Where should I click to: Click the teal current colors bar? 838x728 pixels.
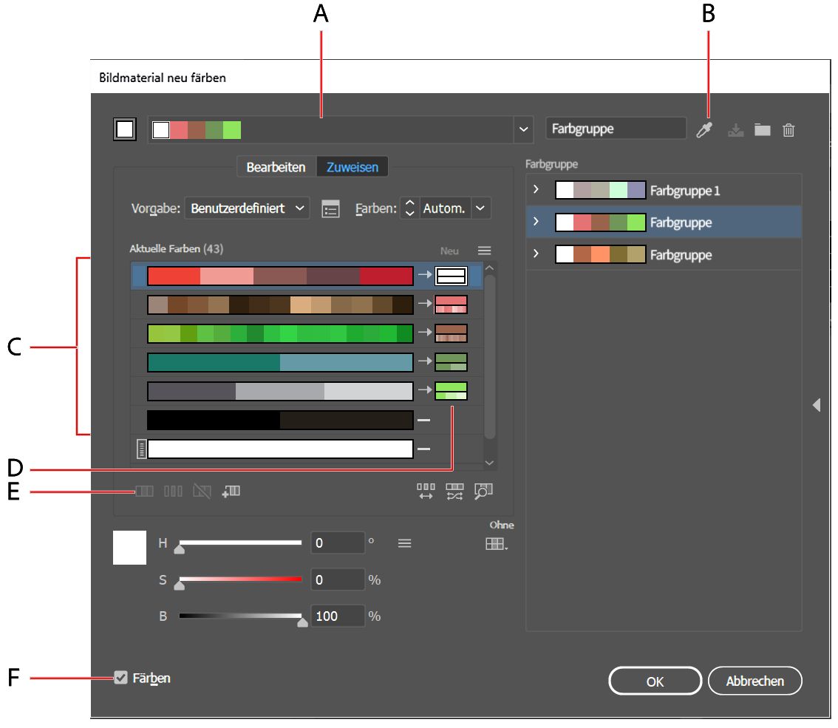point(280,362)
